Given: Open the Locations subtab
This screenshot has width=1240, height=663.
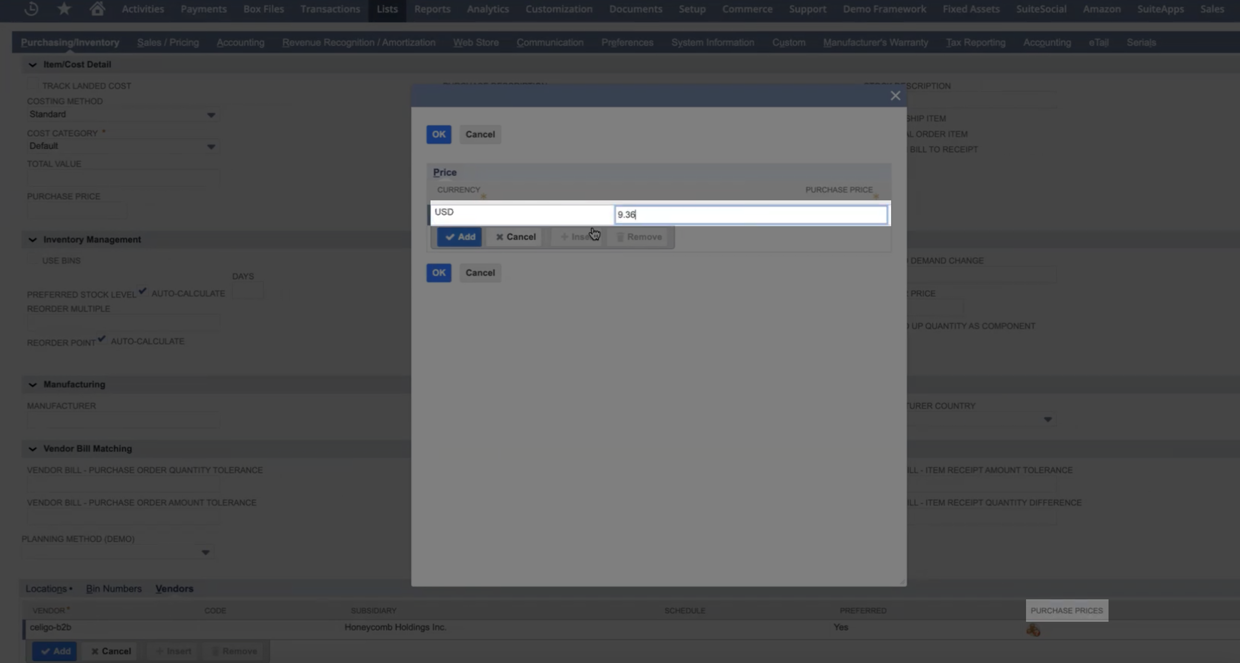Looking at the screenshot, I should point(46,588).
